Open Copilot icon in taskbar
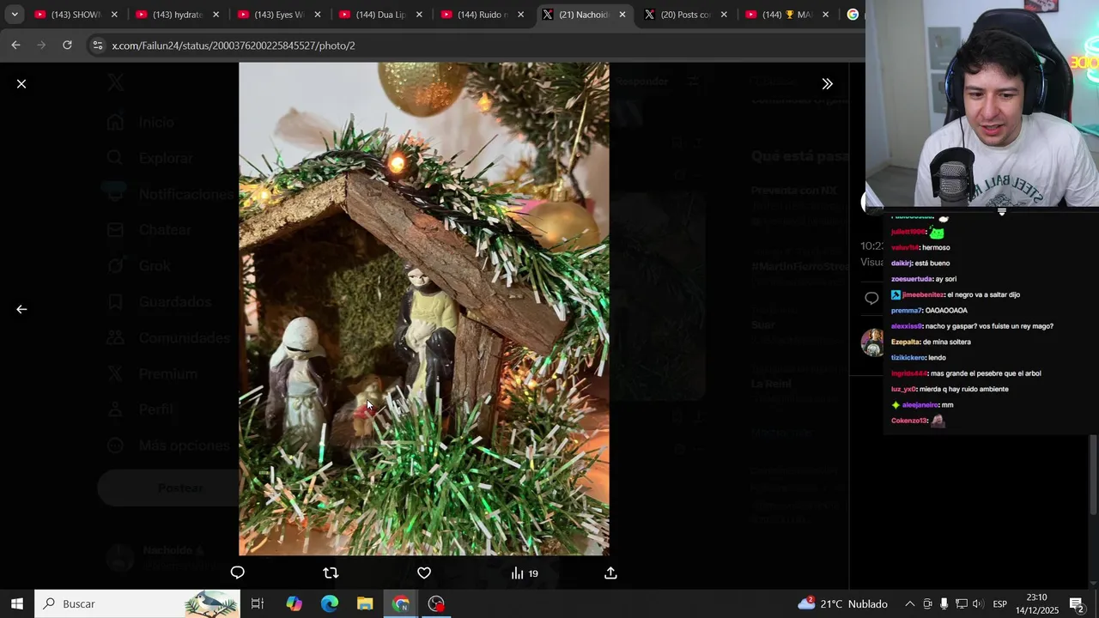Viewport: 1099px width, 618px height. click(294, 603)
